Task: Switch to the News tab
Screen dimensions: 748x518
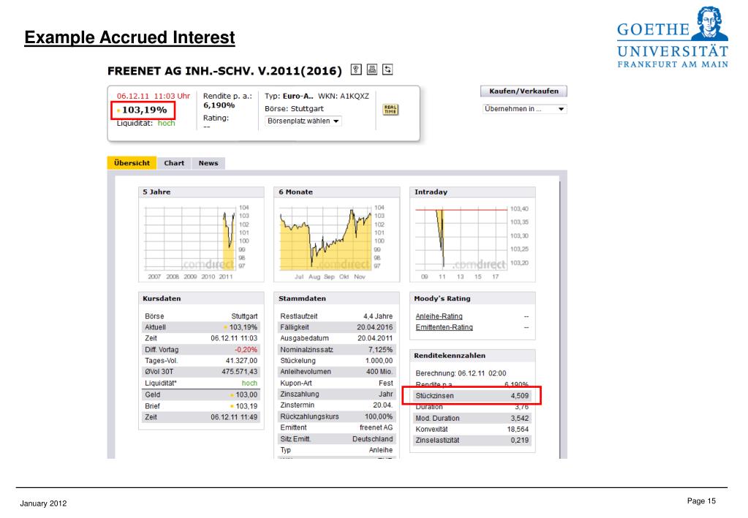Action: coord(208,163)
